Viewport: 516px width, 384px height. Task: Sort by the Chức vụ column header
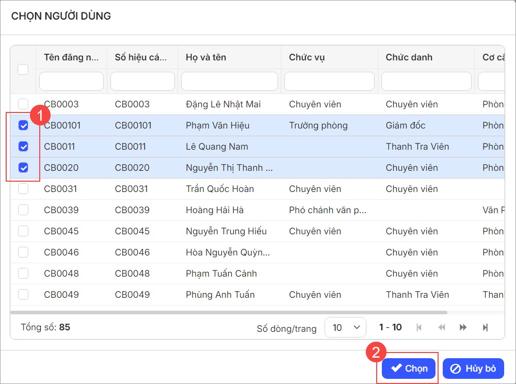point(307,57)
